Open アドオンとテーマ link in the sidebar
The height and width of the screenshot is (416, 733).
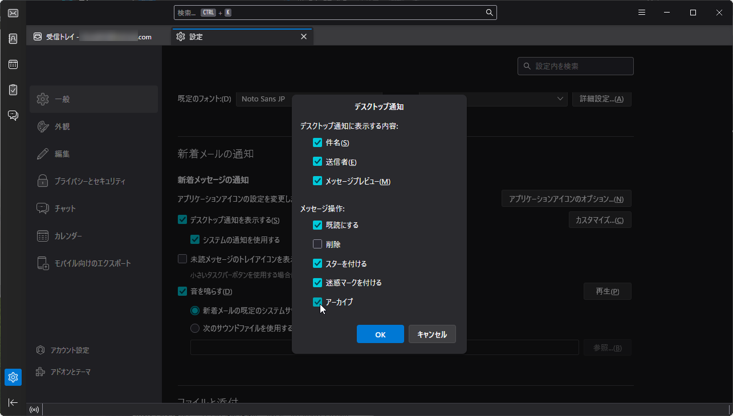pyautogui.click(x=63, y=372)
